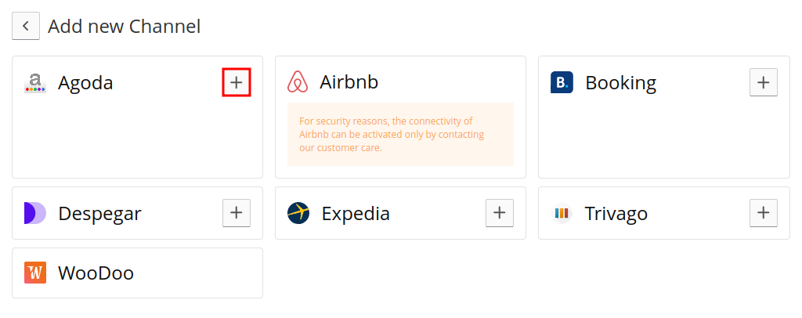Screen dimensions: 802x318
Task: Click the Trivago channel name label
Action: (x=616, y=214)
